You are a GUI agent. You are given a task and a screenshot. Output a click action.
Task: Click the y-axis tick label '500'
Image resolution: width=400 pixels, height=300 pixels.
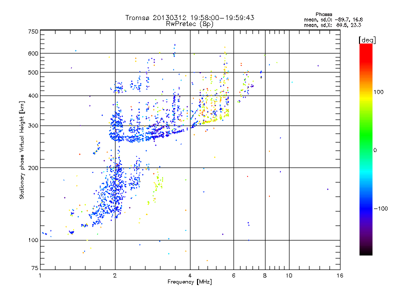point(33,72)
